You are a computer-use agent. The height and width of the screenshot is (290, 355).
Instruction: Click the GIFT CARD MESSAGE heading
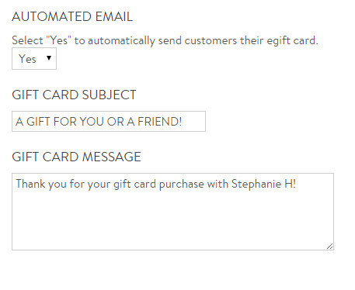click(76, 157)
